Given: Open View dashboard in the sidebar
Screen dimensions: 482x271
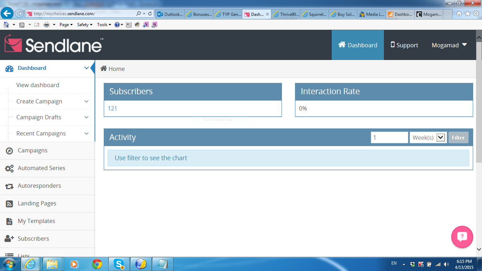Looking at the screenshot, I should tap(38, 85).
